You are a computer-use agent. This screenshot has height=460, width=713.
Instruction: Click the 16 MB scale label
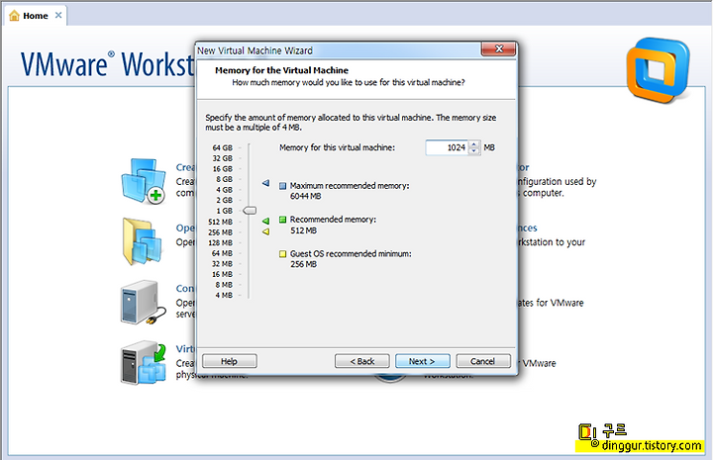click(223, 274)
